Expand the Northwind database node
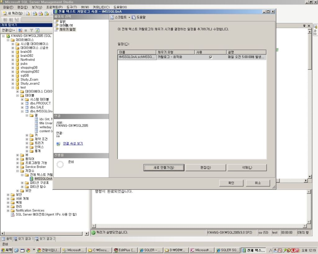The width and height of the screenshot is (318, 254). [13, 60]
